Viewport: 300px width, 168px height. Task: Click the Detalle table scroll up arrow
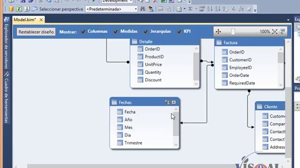tap(196, 49)
